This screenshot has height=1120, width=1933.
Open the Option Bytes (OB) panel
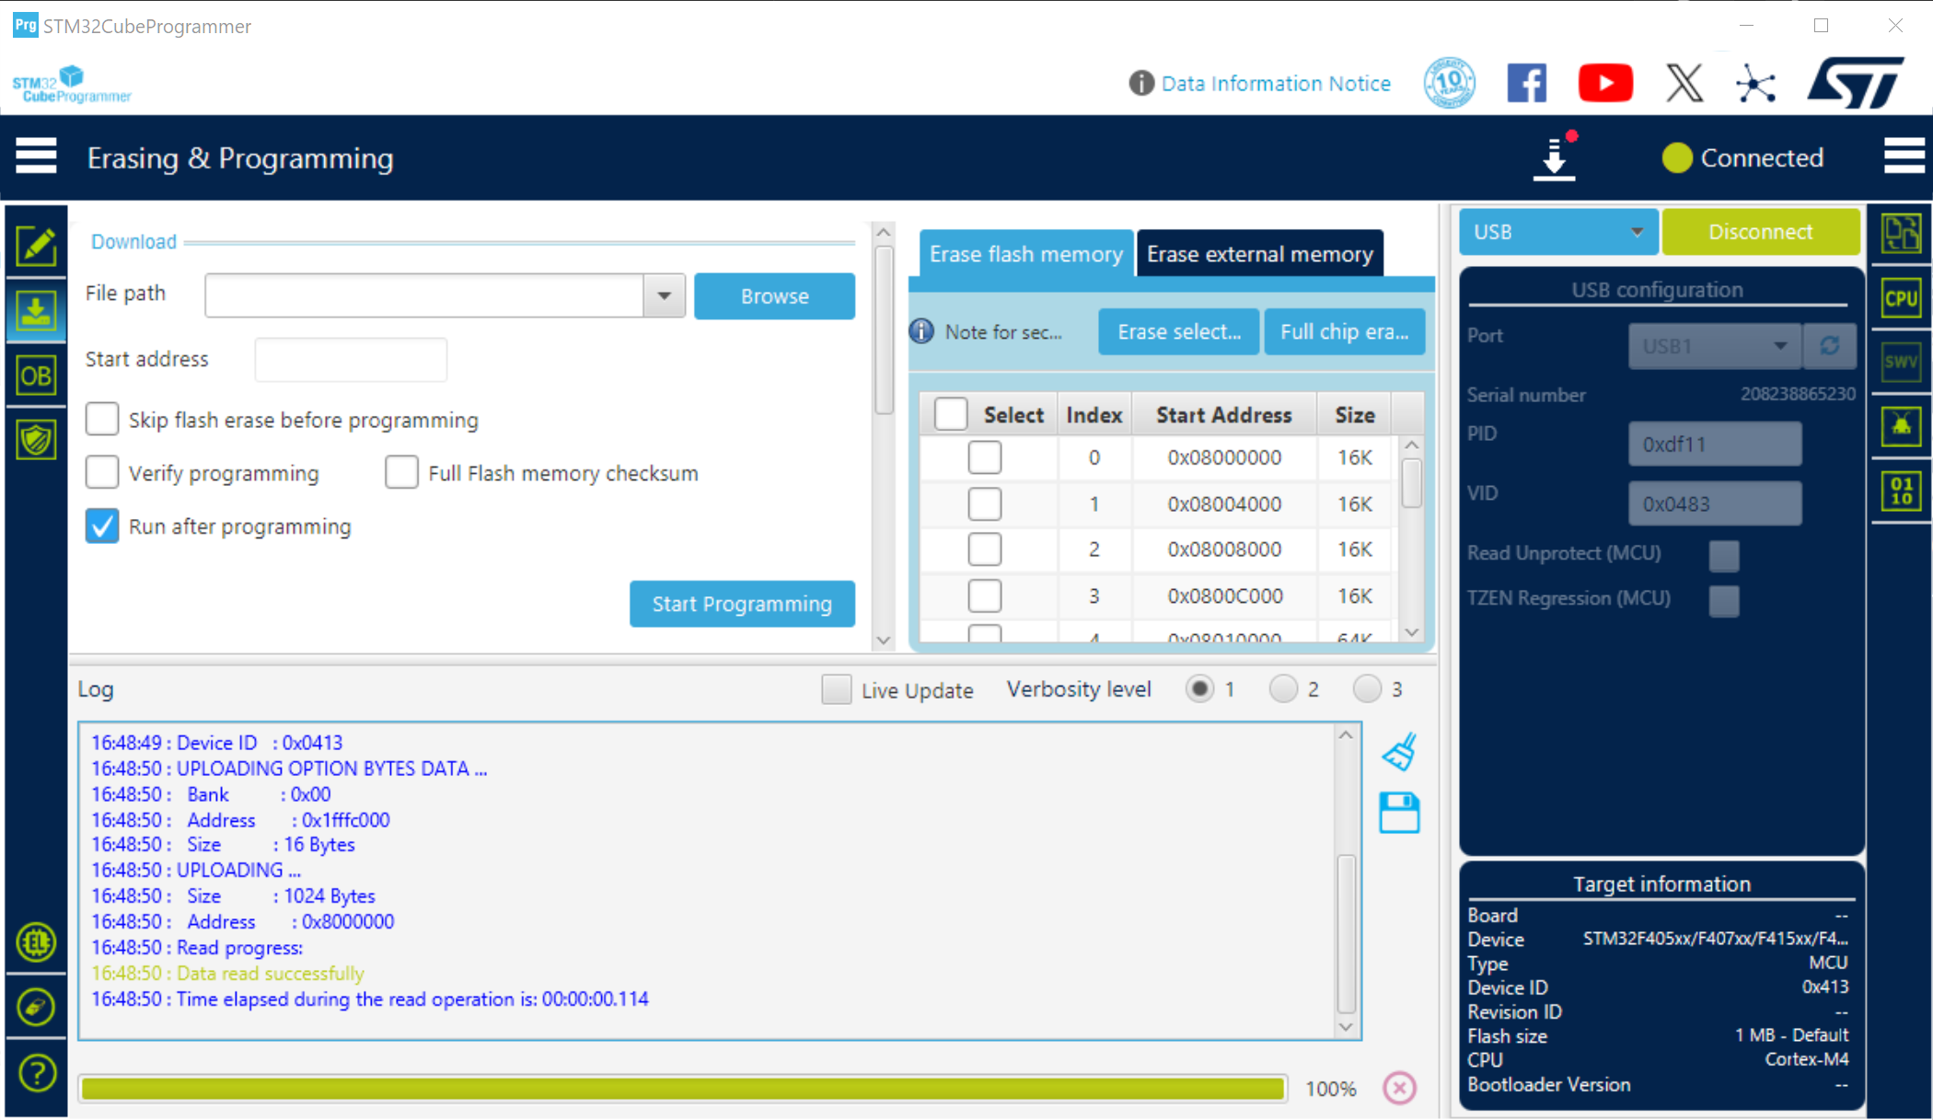pyautogui.click(x=36, y=375)
